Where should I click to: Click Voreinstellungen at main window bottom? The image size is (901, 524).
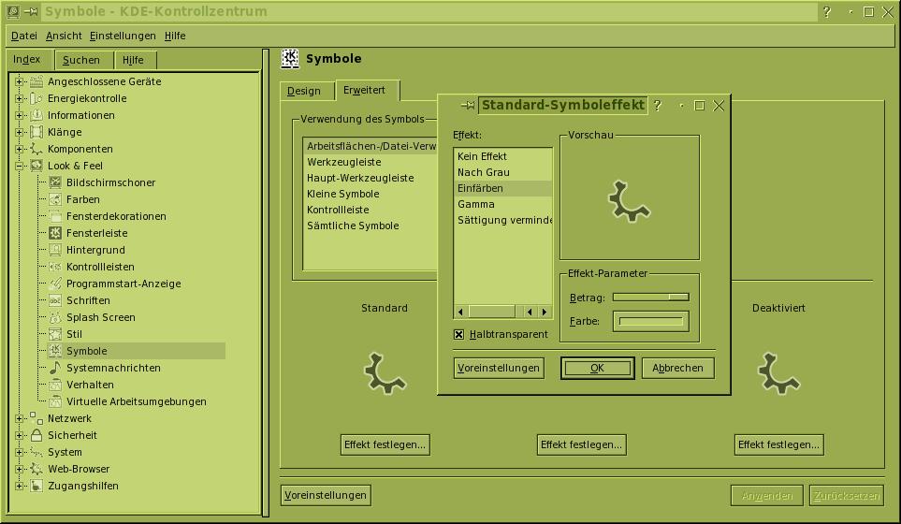pyautogui.click(x=326, y=495)
